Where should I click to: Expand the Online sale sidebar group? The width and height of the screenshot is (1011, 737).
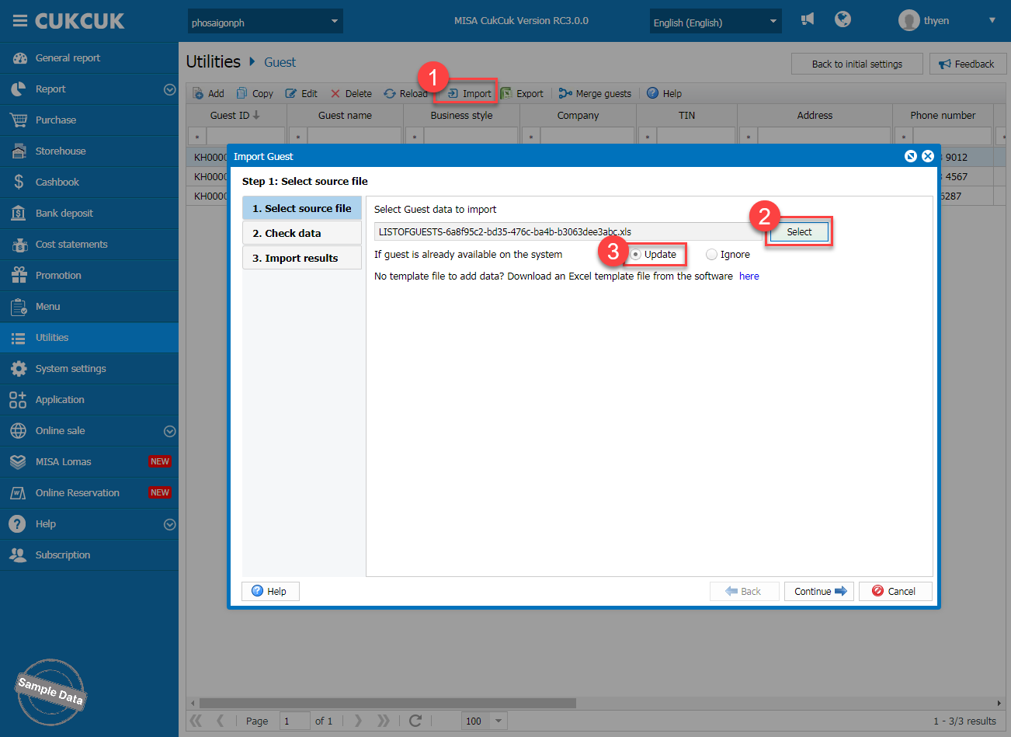point(169,431)
